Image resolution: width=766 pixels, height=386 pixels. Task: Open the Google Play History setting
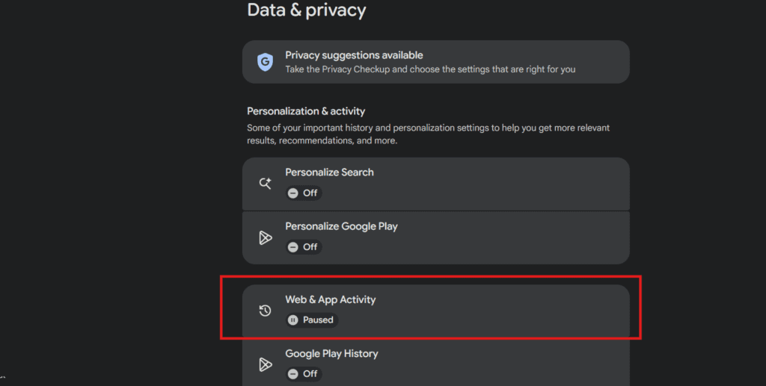tap(436, 362)
